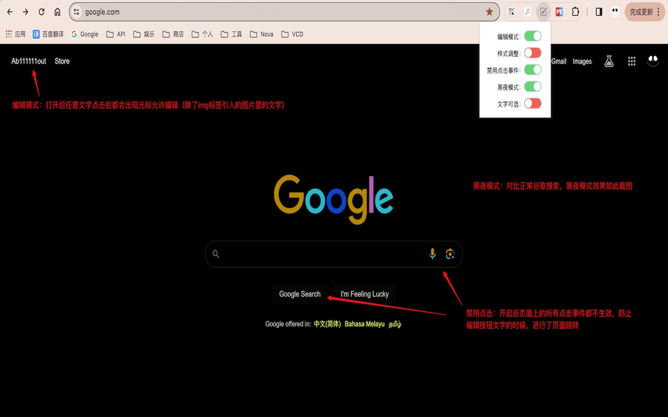Switch language to Bahasa Melayu

click(x=365, y=324)
